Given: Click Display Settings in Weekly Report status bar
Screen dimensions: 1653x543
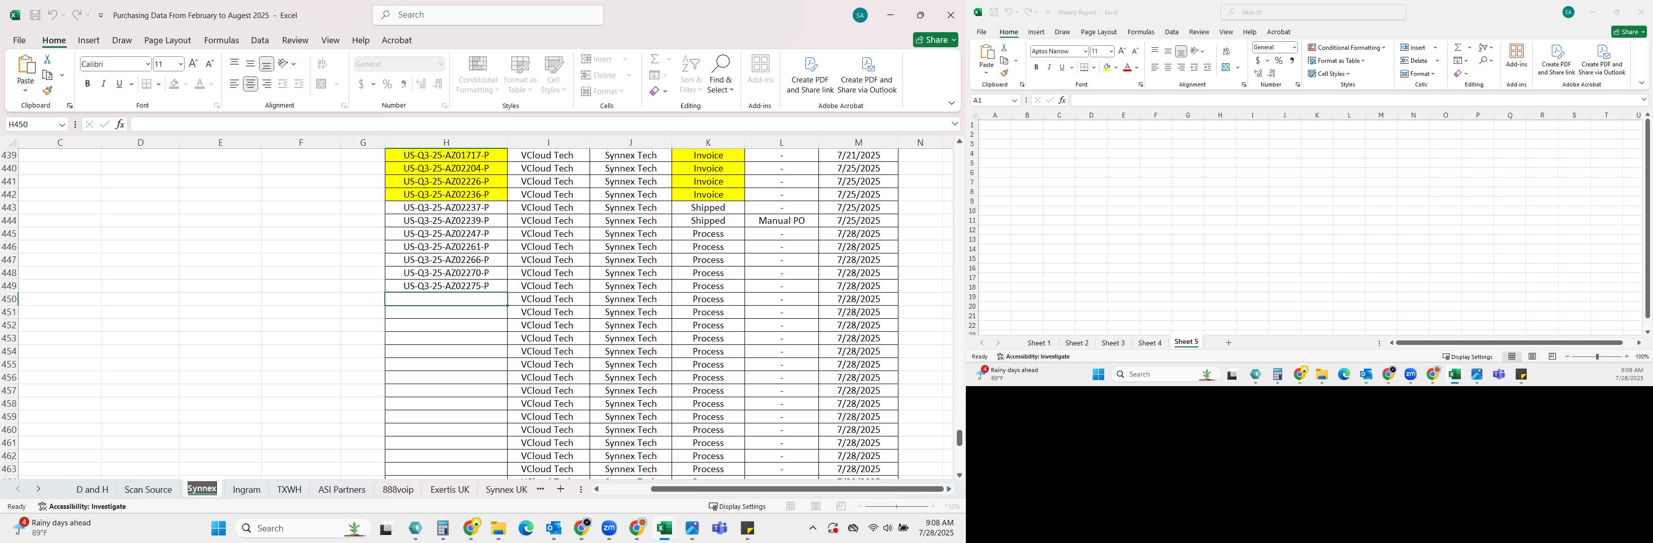Looking at the screenshot, I should pos(1467,356).
